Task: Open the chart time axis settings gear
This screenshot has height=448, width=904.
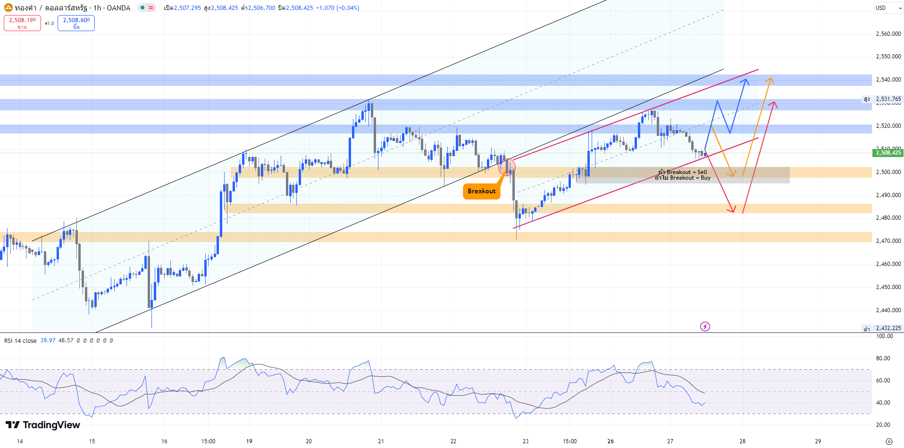Action: [889, 441]
